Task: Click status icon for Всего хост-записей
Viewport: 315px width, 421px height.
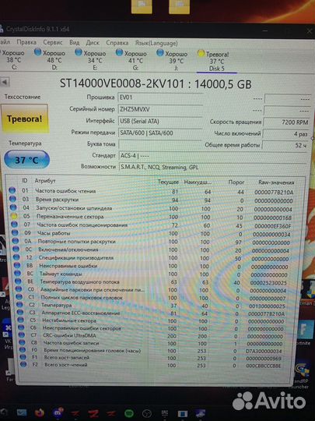Action: pyautogui.click(x=23, y=357)
